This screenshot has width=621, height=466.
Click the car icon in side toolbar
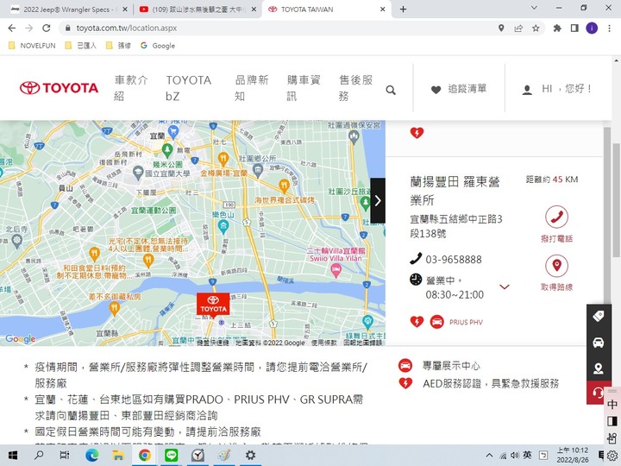pyautogui.click(x=598, y=343)
